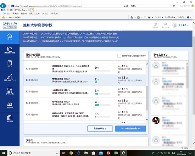Open the Yahoo! JAPAN favorites link

pos(13,17)
